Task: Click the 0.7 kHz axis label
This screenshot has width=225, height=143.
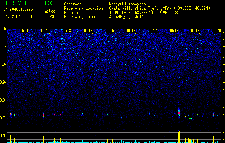Action: [x=3, y=118]
